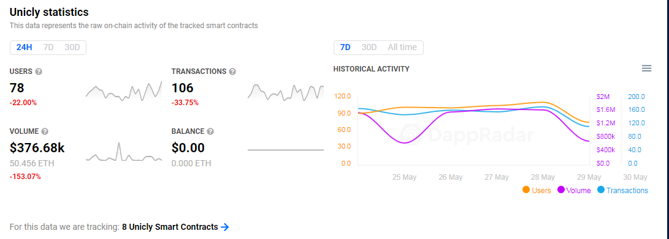The height and width of the screenshot is (239, 669).
Task: Switch statistics to 30D range
Action: pyautogui.click(x=72, y=47)
